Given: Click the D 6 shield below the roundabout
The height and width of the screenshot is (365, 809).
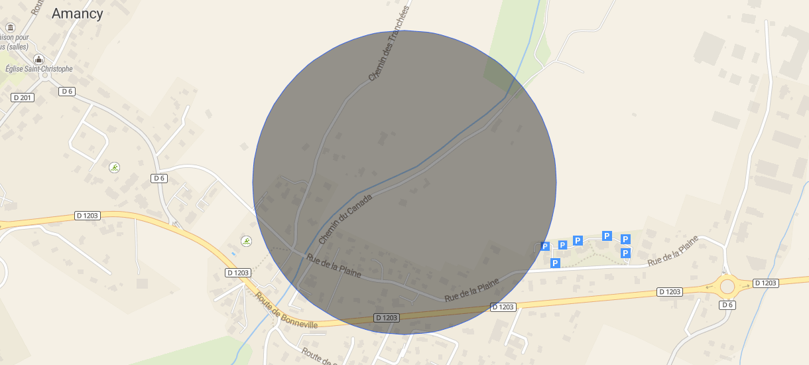Looking at the screenshot, I should click(727, 305).
